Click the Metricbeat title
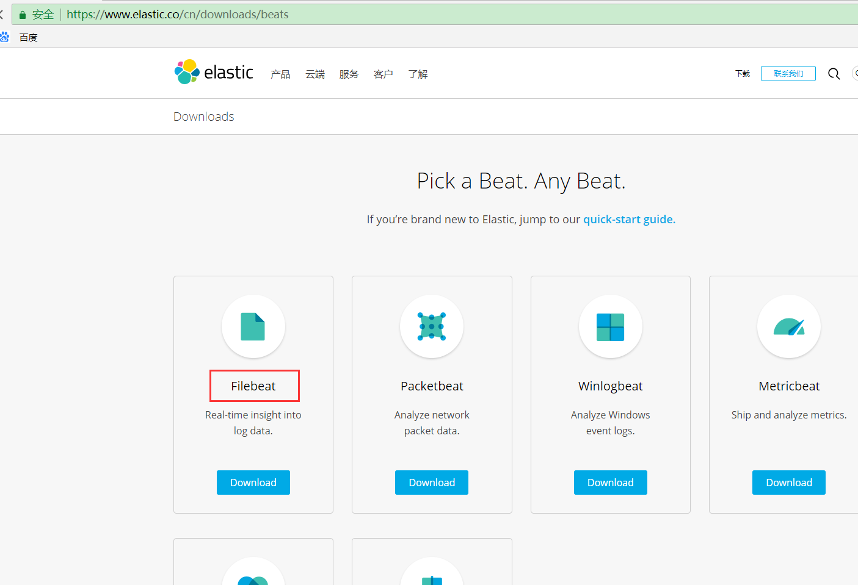The height and width of the screenshot is (585, 858). point(789,386)
